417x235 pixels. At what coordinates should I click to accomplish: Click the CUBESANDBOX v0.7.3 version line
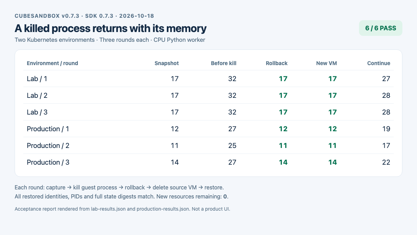[x=84, y=16]
